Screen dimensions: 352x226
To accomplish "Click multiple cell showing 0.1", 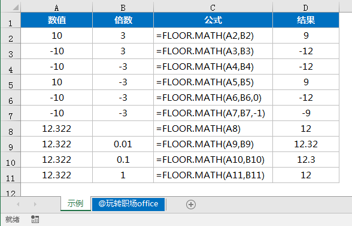I will (123, 160).
